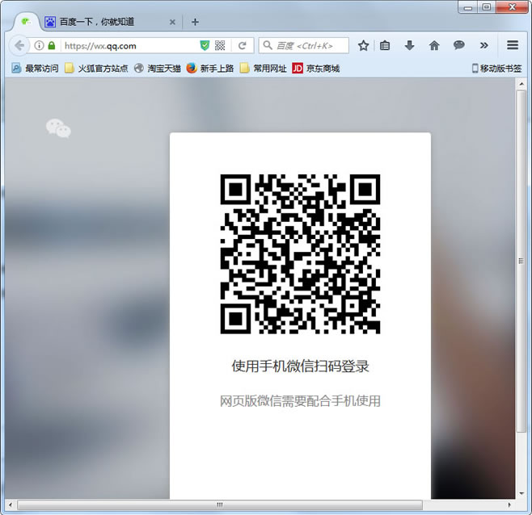The image size is (532, 515).
Task: Click the chat bubble toolbar icon
Action: [459, 45]
